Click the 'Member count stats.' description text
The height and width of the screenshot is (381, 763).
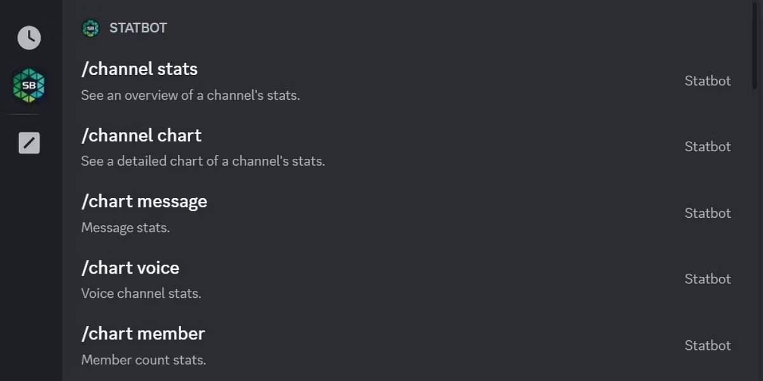143,359
